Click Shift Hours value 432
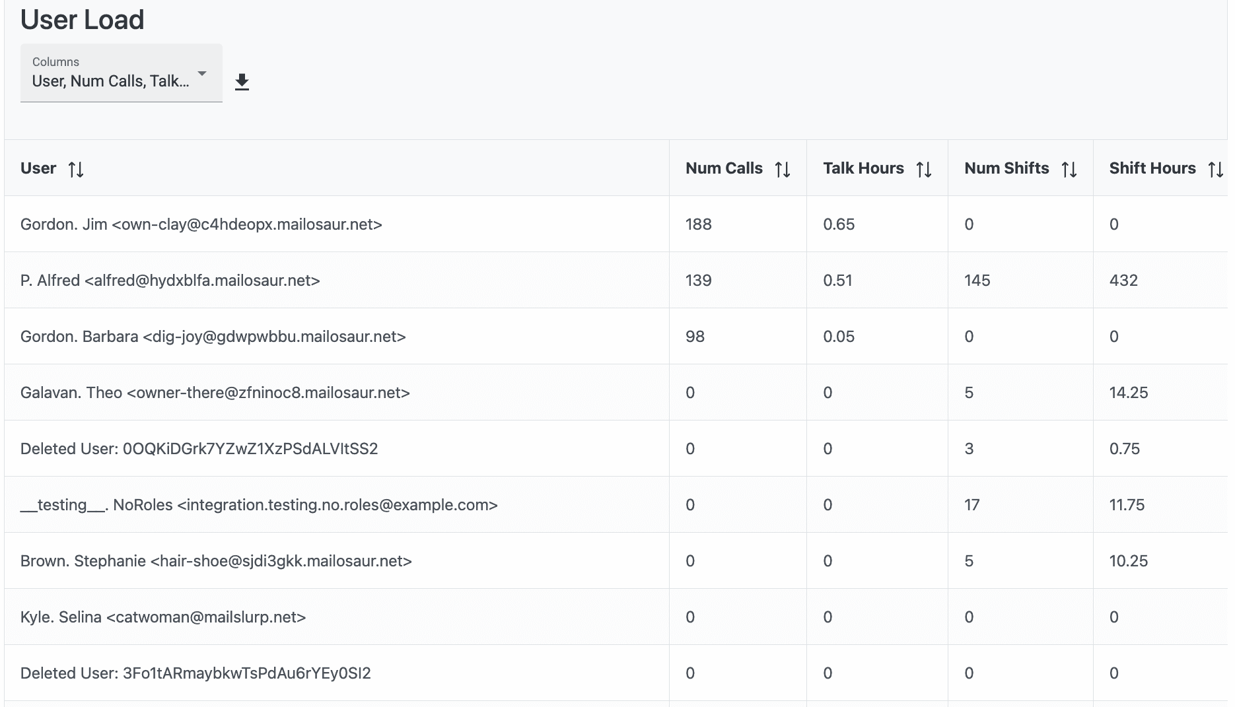 tap(1123, 281)
